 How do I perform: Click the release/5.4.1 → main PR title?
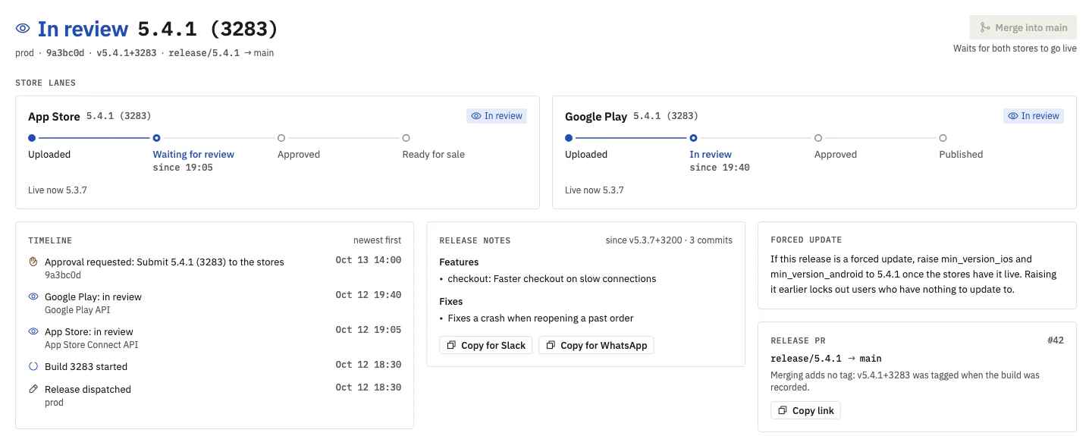tap(826, 358)
